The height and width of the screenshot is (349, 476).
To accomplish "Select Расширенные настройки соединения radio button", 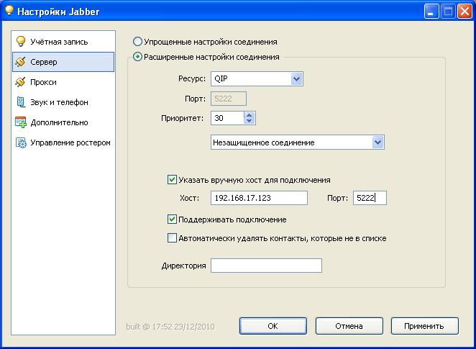I will [138, 57].
